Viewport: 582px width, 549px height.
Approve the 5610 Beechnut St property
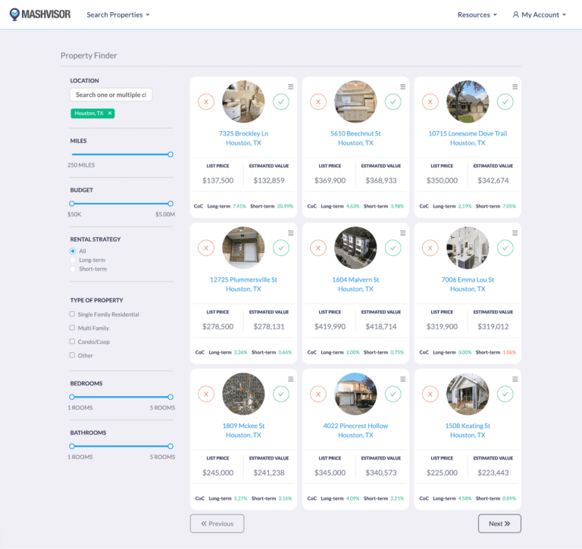(x=393, y=101)
